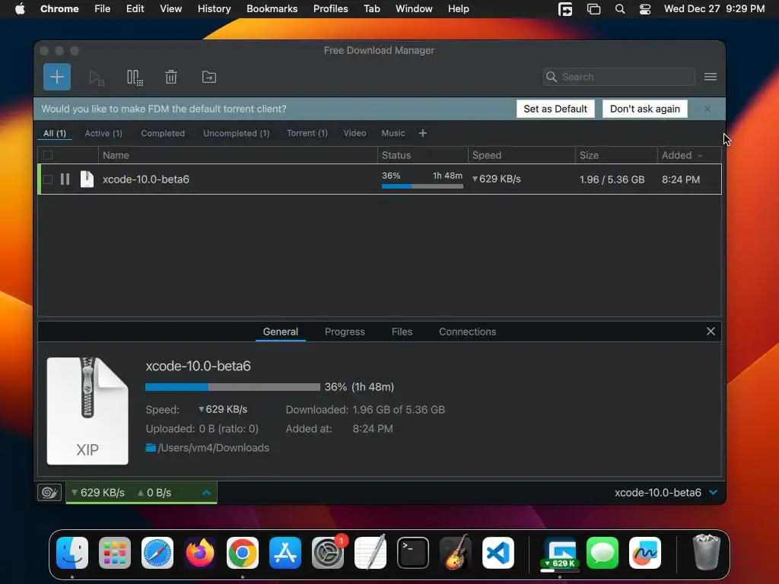The width and height of the screenshot is (779, 584).
Task: Click the row progress bar at 36%
Action: pos(422,186)
